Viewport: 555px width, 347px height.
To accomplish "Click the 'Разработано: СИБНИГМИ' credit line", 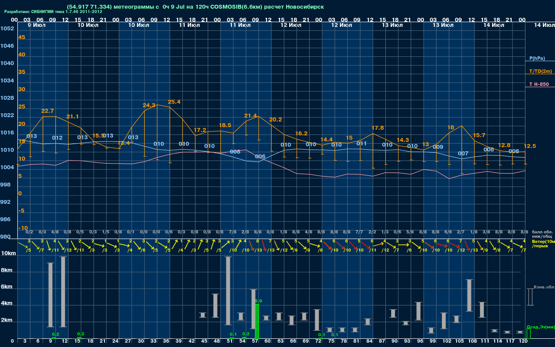I will point(53,12).
